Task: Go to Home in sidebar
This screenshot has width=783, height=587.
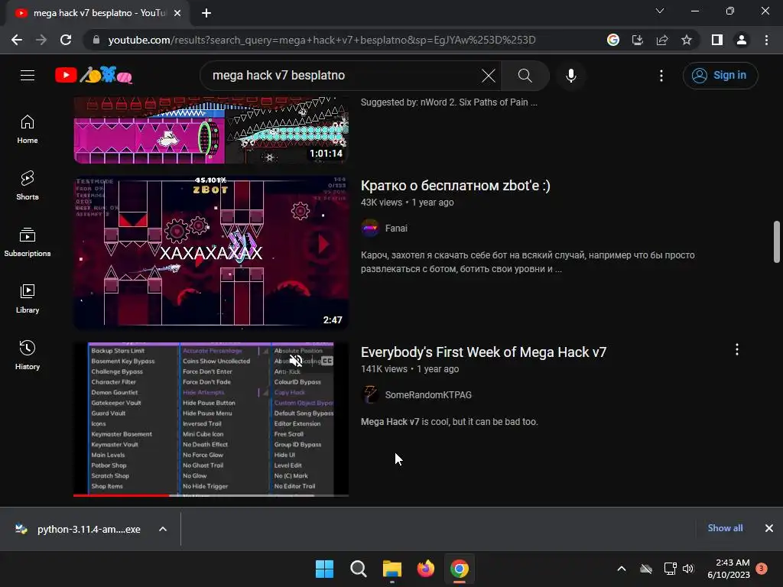Action: point(28,129)
